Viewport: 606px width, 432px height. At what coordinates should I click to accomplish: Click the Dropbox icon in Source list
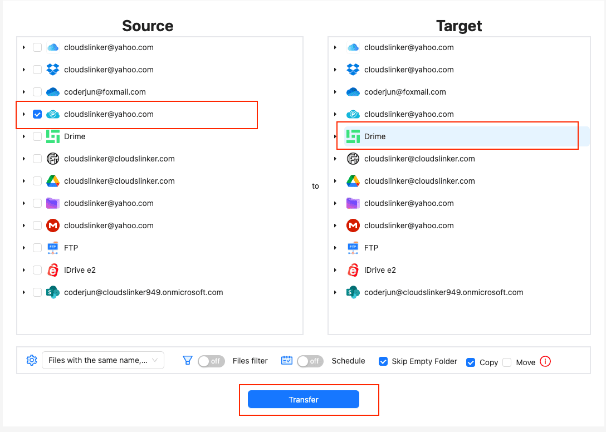pos(53,70)
